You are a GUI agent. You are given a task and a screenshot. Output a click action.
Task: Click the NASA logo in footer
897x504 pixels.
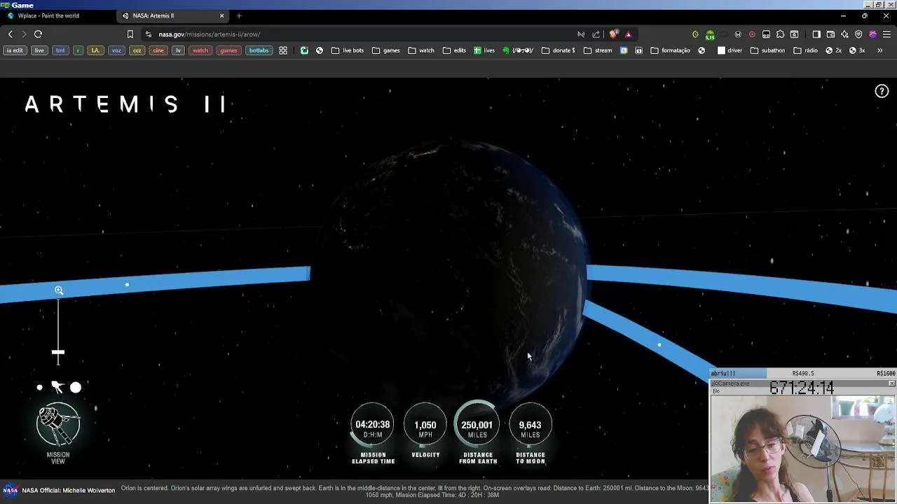(10, 490)
